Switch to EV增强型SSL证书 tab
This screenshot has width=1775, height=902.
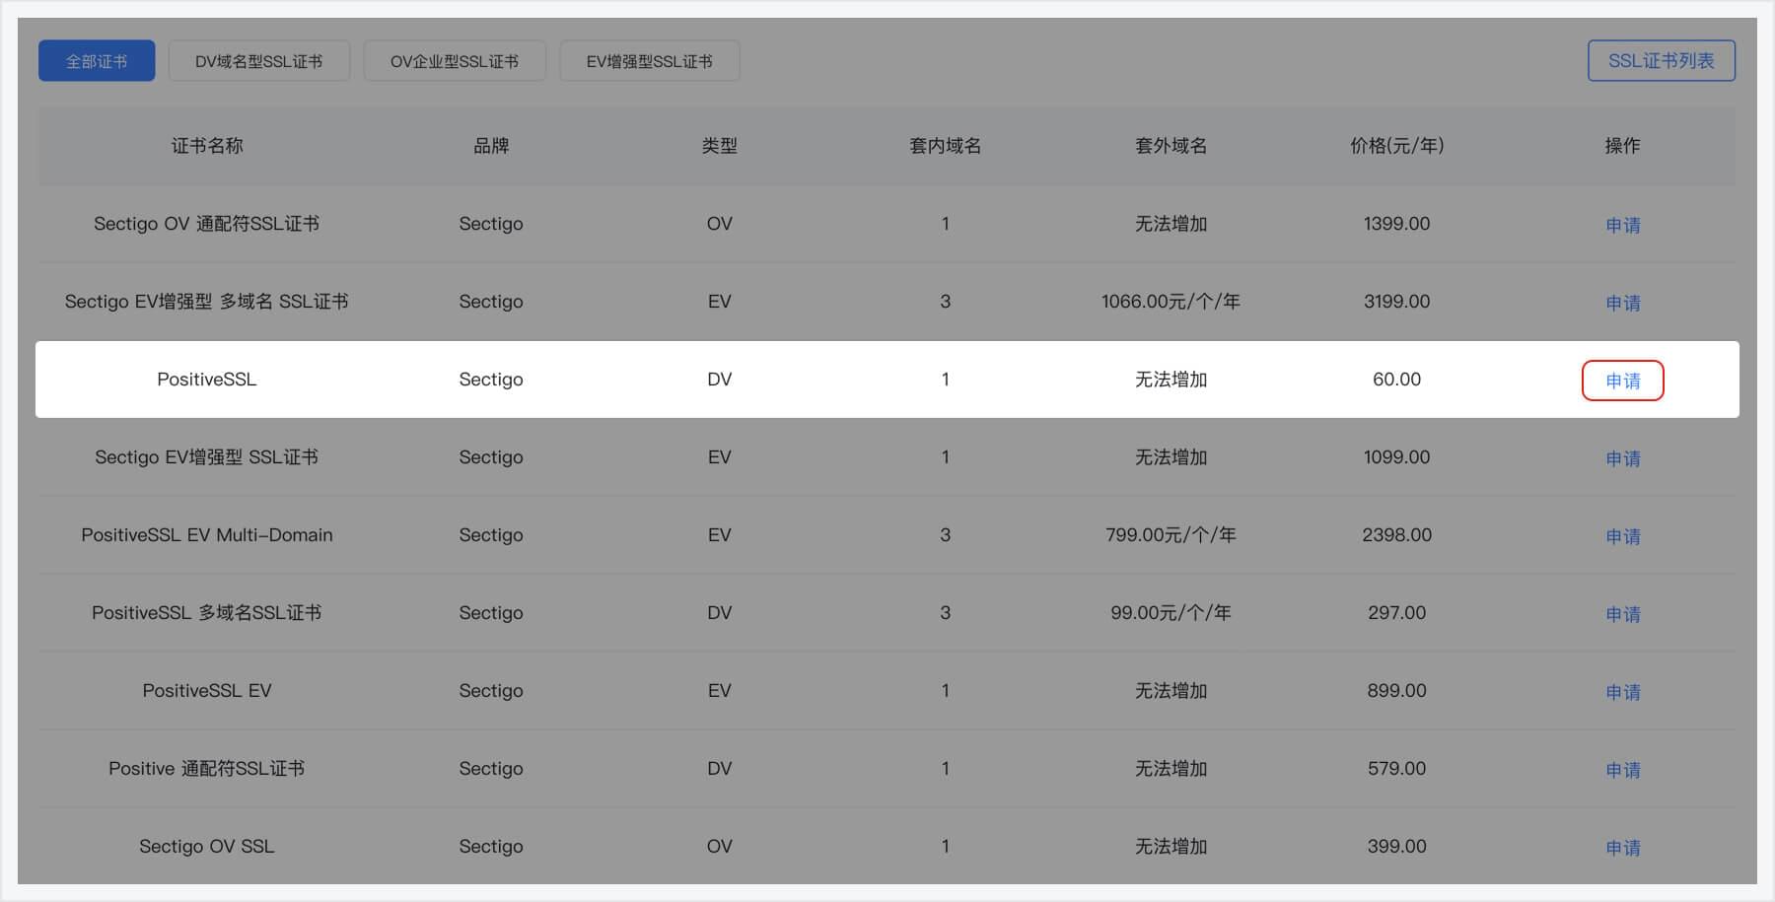tap(650, 61)
